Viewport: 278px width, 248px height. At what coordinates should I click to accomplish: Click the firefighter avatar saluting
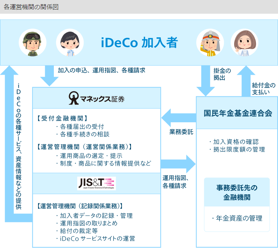(210, 43)
